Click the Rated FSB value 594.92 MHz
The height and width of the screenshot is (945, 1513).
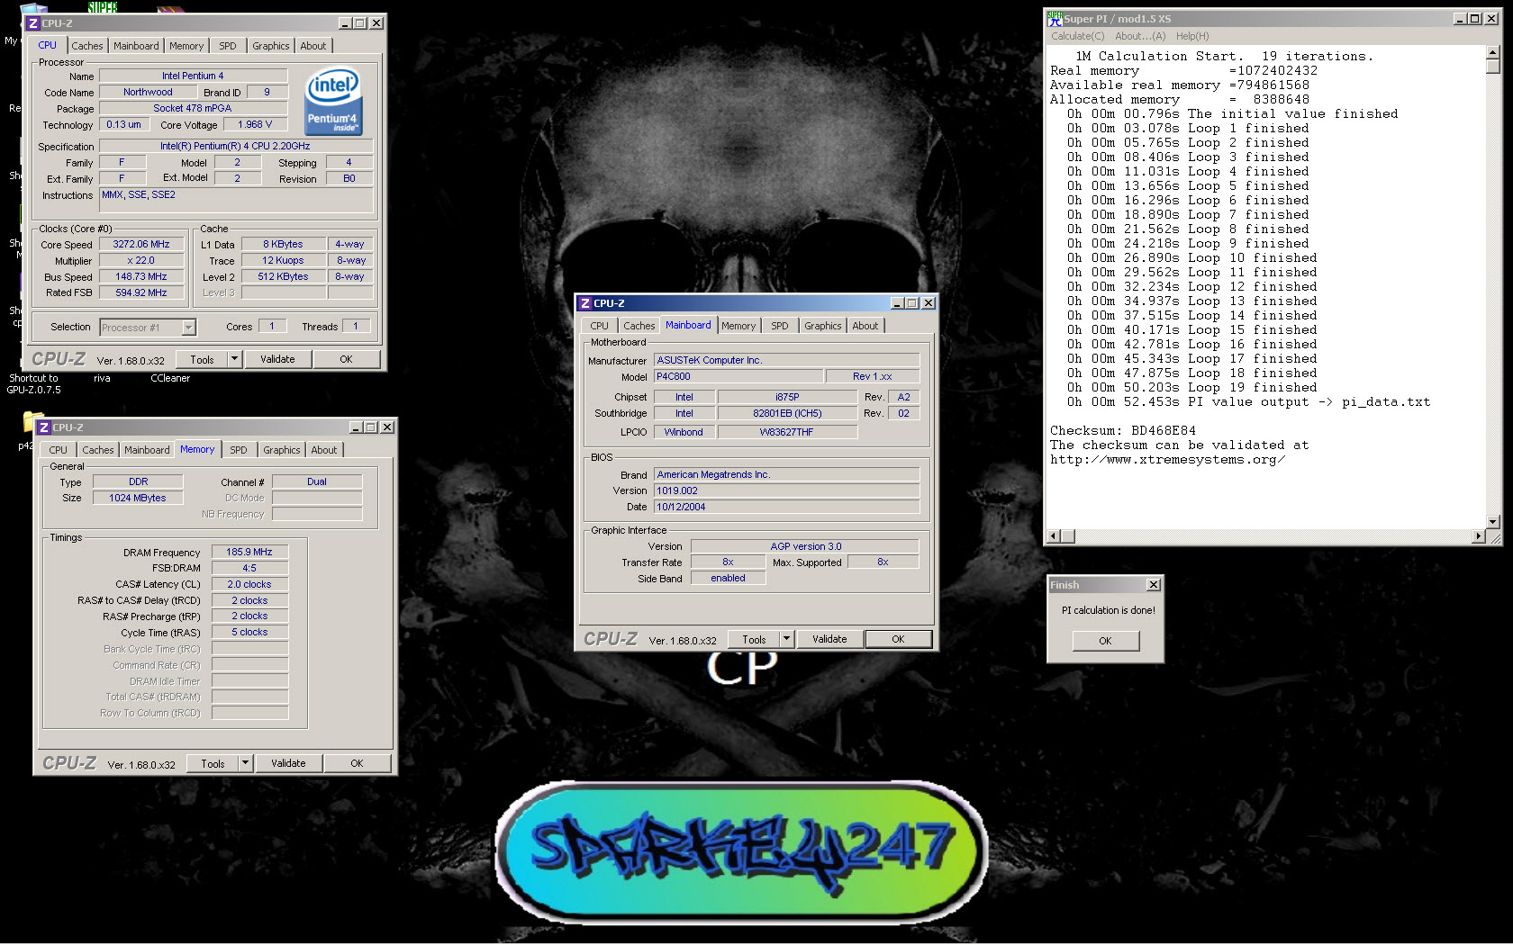point(141,292)
